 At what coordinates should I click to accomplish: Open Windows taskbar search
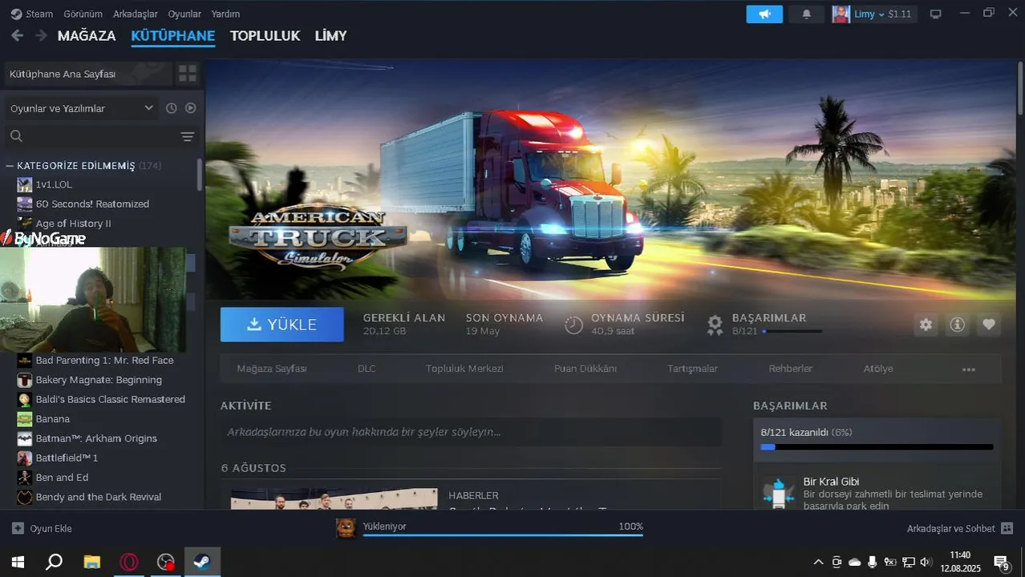(x=54, y=562)
